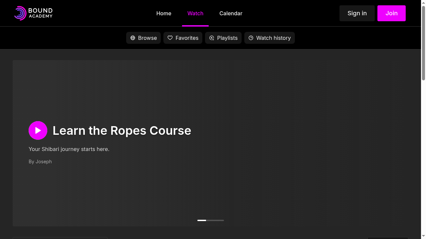The image size is (426, 239).
Task: Jump to last carousel slide indicator
Action: click(220, 220)
